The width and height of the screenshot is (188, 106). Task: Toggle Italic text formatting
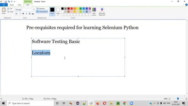click(26, 14)
